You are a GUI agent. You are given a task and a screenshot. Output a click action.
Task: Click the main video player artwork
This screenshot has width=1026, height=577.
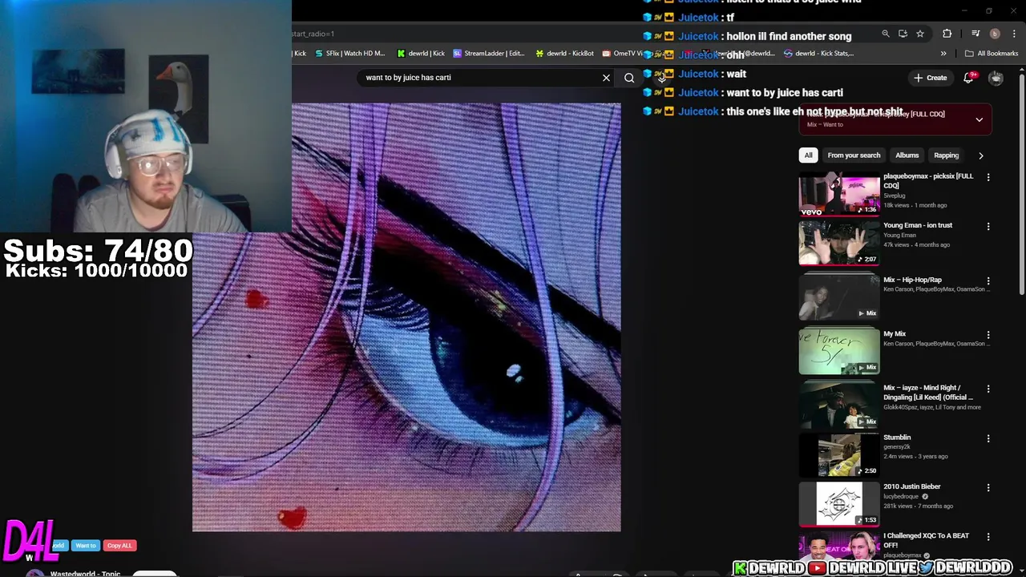406,317
